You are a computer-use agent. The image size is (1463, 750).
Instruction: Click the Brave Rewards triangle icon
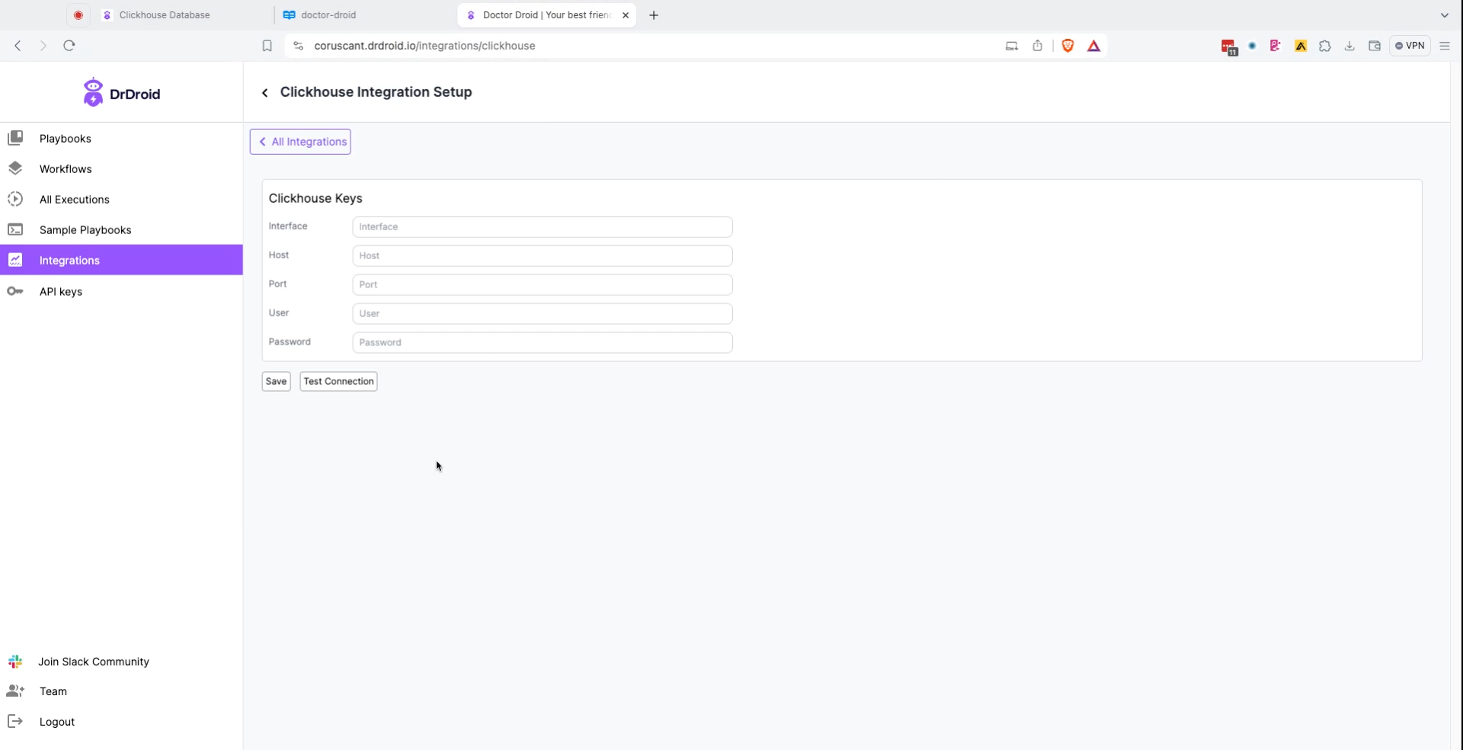1093,46
